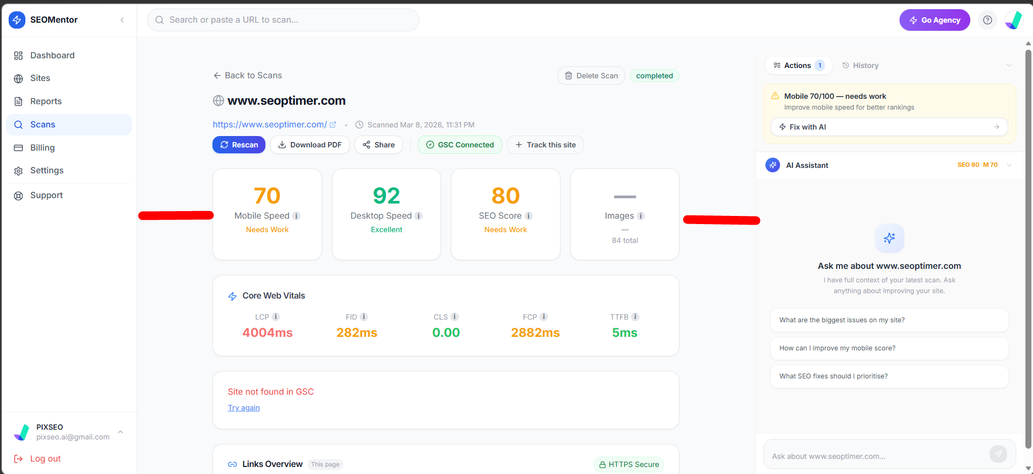The image size is (1033, 474).
Task: Click Fix with AI
Action: tap(889, 127)
